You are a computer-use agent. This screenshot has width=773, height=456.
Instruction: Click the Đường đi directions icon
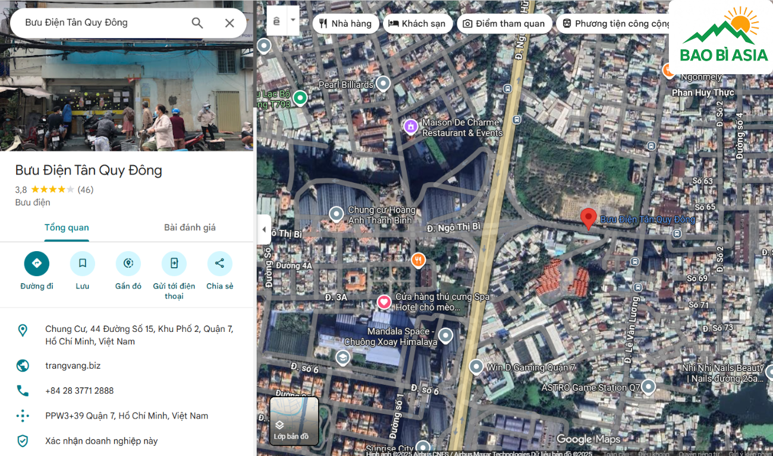pyautogui.click(x=37, y=264)
